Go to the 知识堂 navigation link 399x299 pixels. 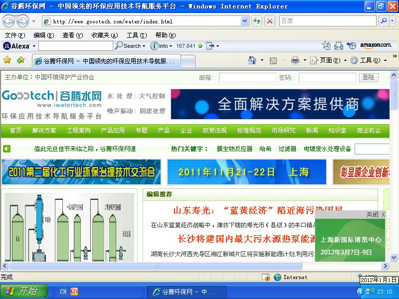(337, 131)
